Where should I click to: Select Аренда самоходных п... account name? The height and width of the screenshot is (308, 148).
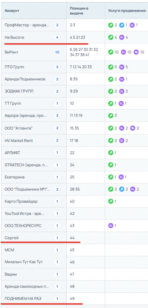click(x=27, y=286)
